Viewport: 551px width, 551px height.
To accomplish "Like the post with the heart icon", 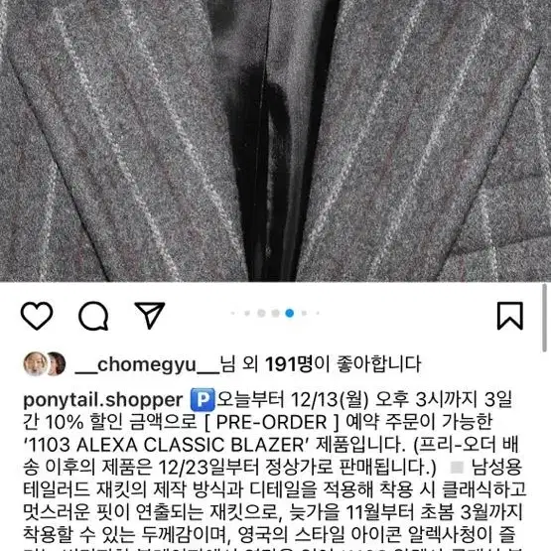I will [37, 315].
